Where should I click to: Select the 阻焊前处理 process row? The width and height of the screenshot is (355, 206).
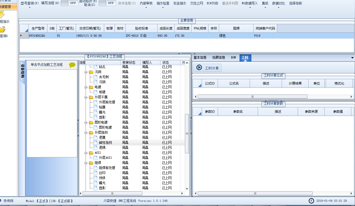(132, 168)
